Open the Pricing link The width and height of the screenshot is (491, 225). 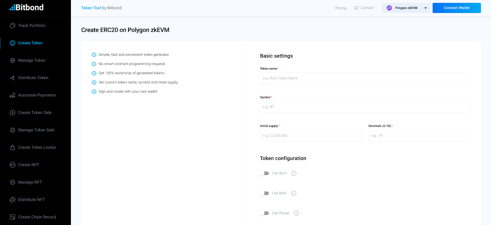click(x=341, y=8)
